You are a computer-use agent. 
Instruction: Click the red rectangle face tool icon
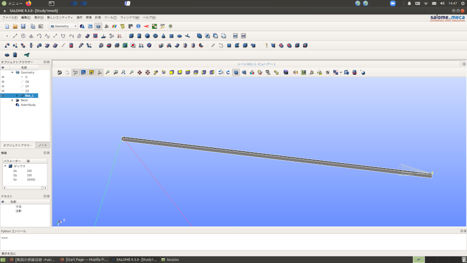[x=95, y=36]
